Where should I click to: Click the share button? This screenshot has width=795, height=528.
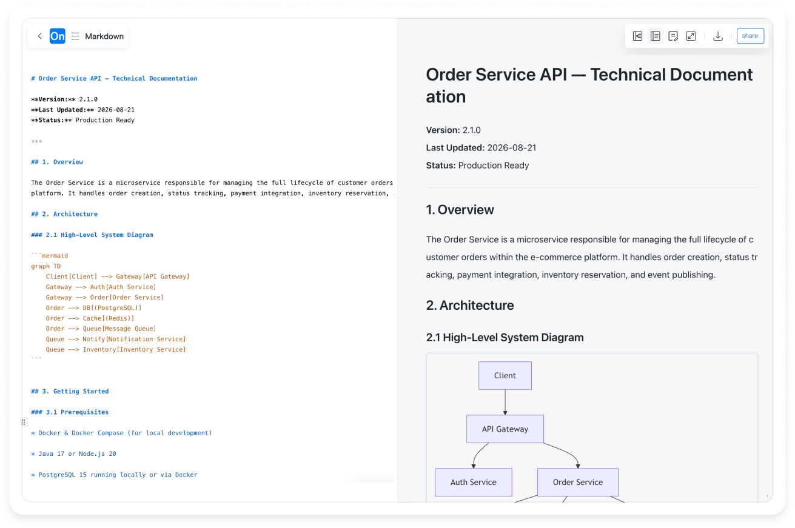(x=750, y=36)
